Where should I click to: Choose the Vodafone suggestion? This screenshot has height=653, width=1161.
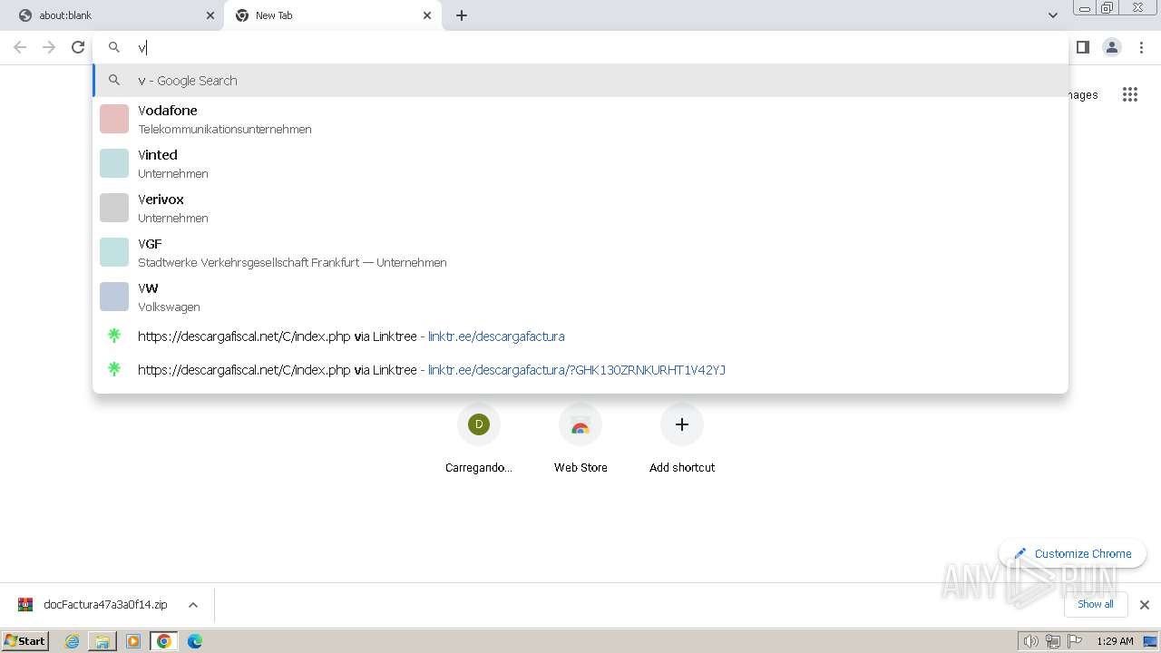click(580, 119)
